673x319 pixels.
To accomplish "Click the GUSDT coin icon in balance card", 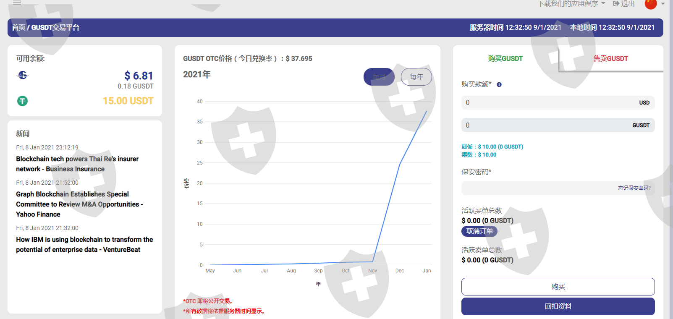I will click(23, 75).
